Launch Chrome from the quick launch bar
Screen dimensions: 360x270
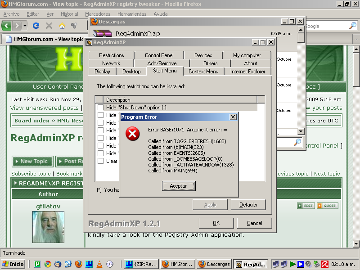tap(48, 264)
